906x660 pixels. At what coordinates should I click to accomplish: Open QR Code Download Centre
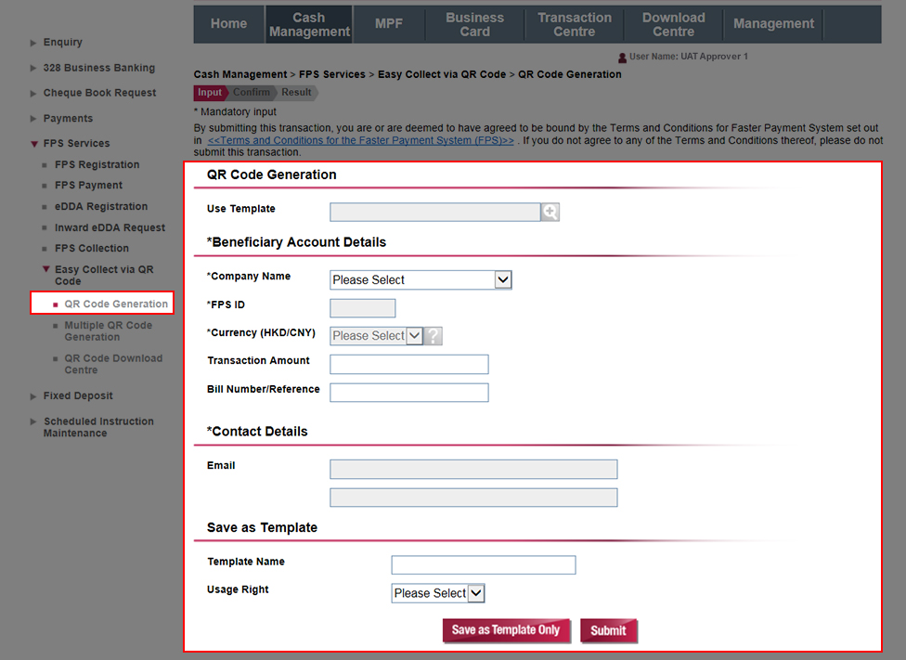(x=113, y=364)
